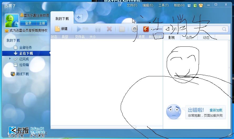Screen dimensions: 234x139
Task: Click the search engine logo in search box
Action: click(167, 29)
